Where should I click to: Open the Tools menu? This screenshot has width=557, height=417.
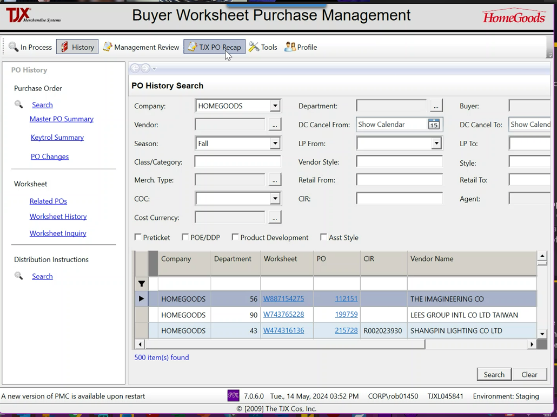[x=263, y=47]
